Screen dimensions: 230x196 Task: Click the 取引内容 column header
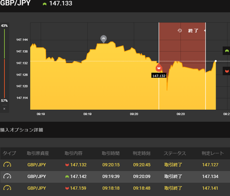(x=73, y=153)
